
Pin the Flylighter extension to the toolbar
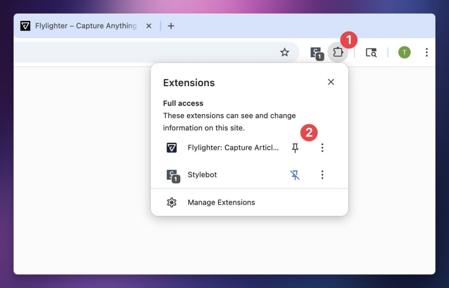click(x=295, y=148)
